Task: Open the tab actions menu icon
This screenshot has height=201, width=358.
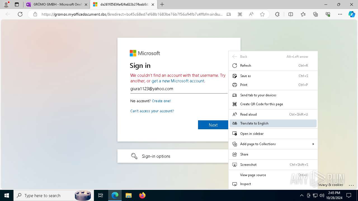Action: point(17,4)
